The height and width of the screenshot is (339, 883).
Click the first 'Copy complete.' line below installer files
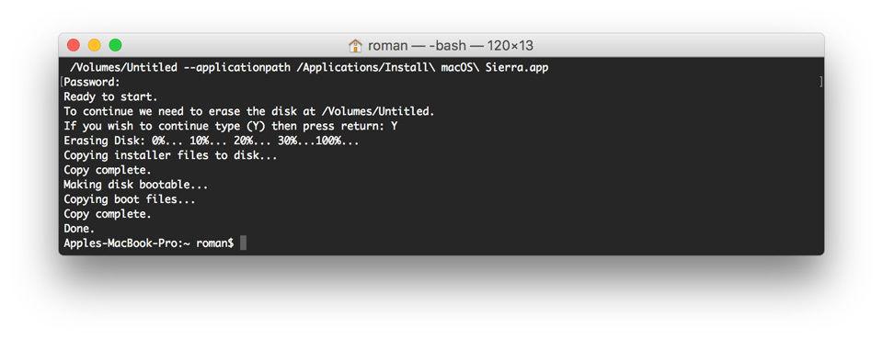point(108,170)
